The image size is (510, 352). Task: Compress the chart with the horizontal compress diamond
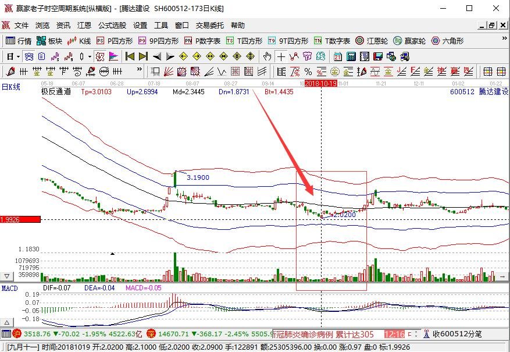[223, 56]
